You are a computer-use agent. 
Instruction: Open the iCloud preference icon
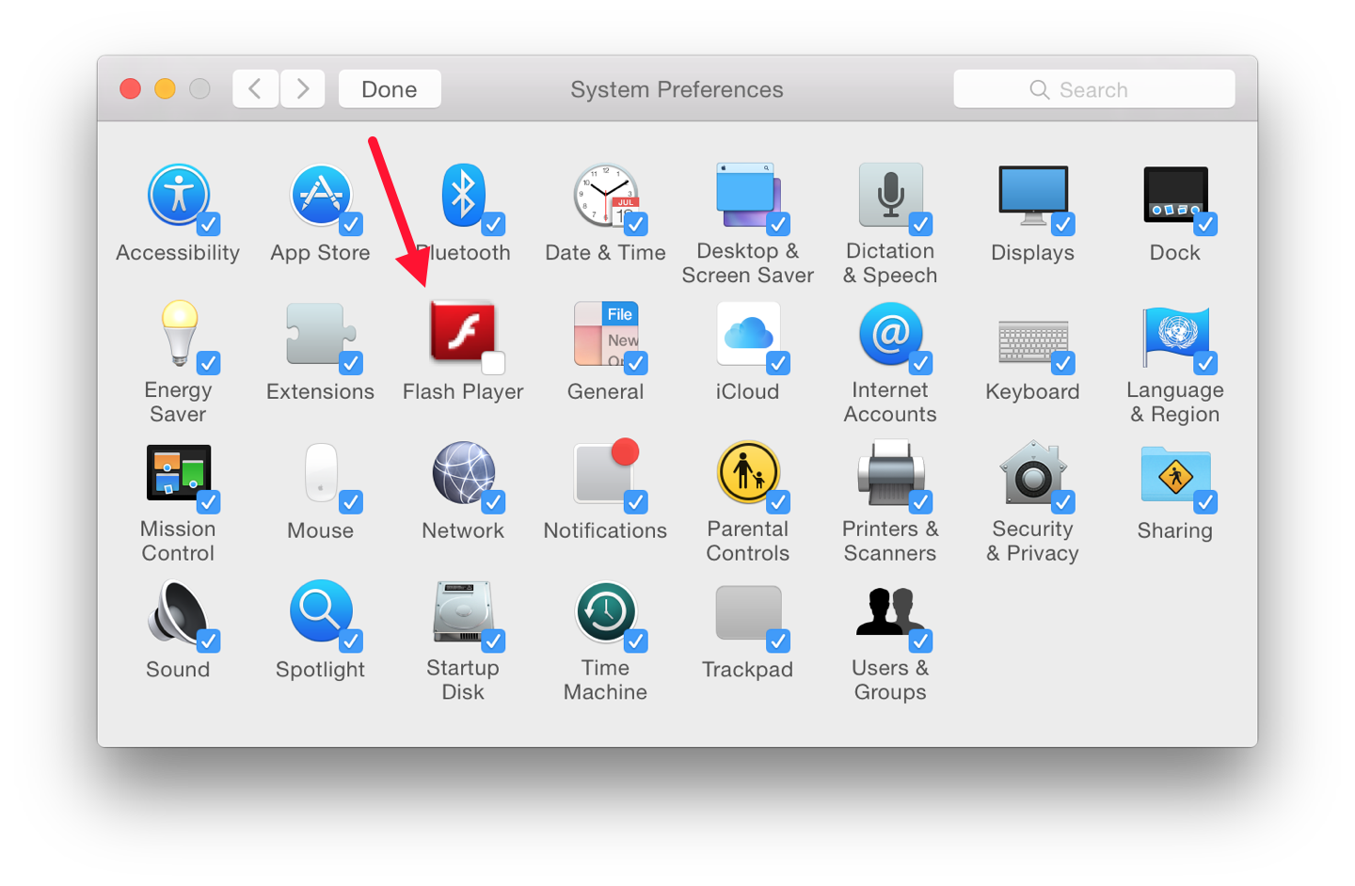coord(748,333)
